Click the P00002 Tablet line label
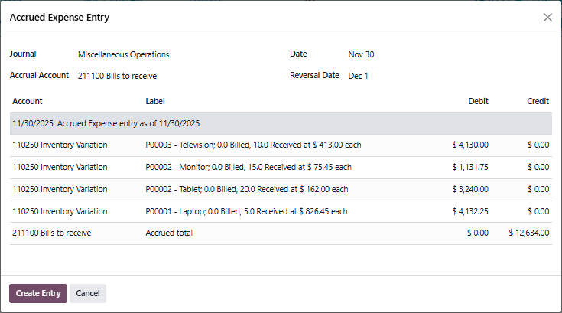Viewport: 562px width, 313px height. pyautogui.click(x=246, y=189)
